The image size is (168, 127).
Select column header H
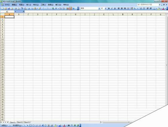click(76, 14)
